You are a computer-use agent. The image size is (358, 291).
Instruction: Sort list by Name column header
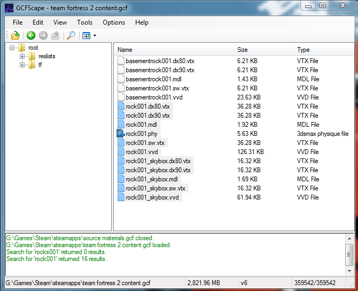click(174, 50)
